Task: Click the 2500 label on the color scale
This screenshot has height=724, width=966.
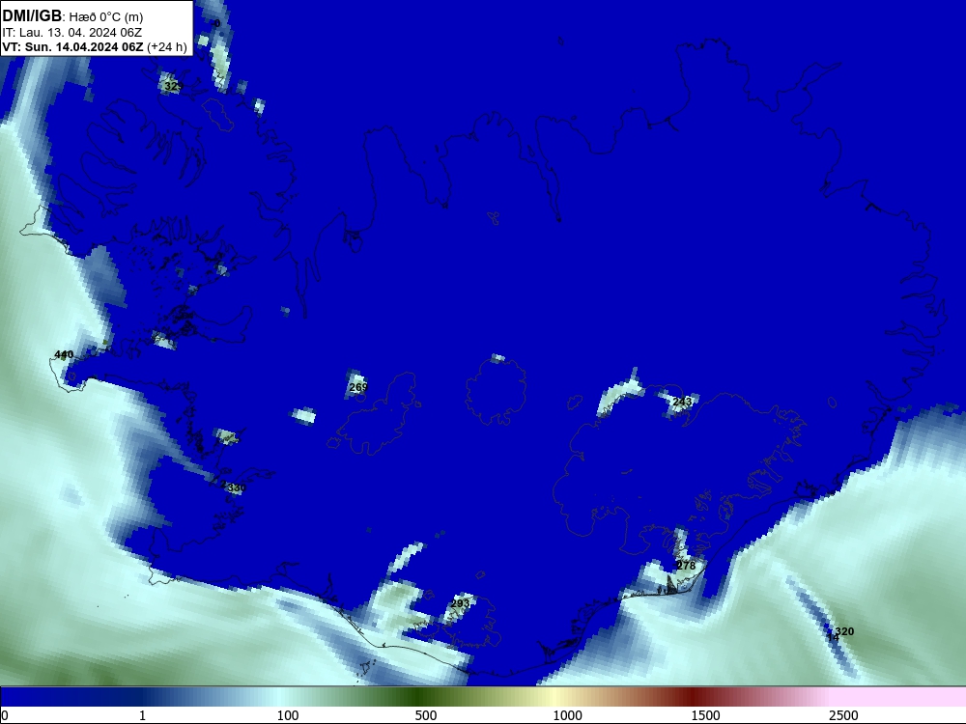Action: pyautogui.click(x=843, y=715)
